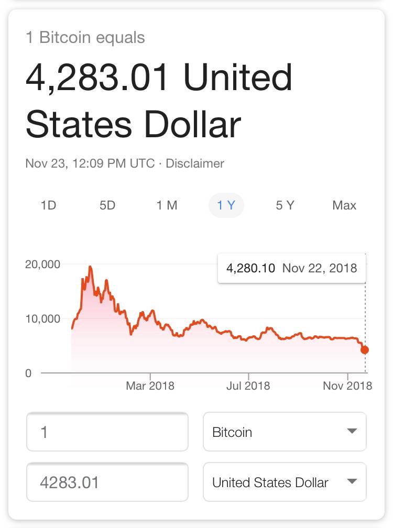Click the Nov 2018 axis label
This screenshot has width=393, height=528.
coord(347,386)
